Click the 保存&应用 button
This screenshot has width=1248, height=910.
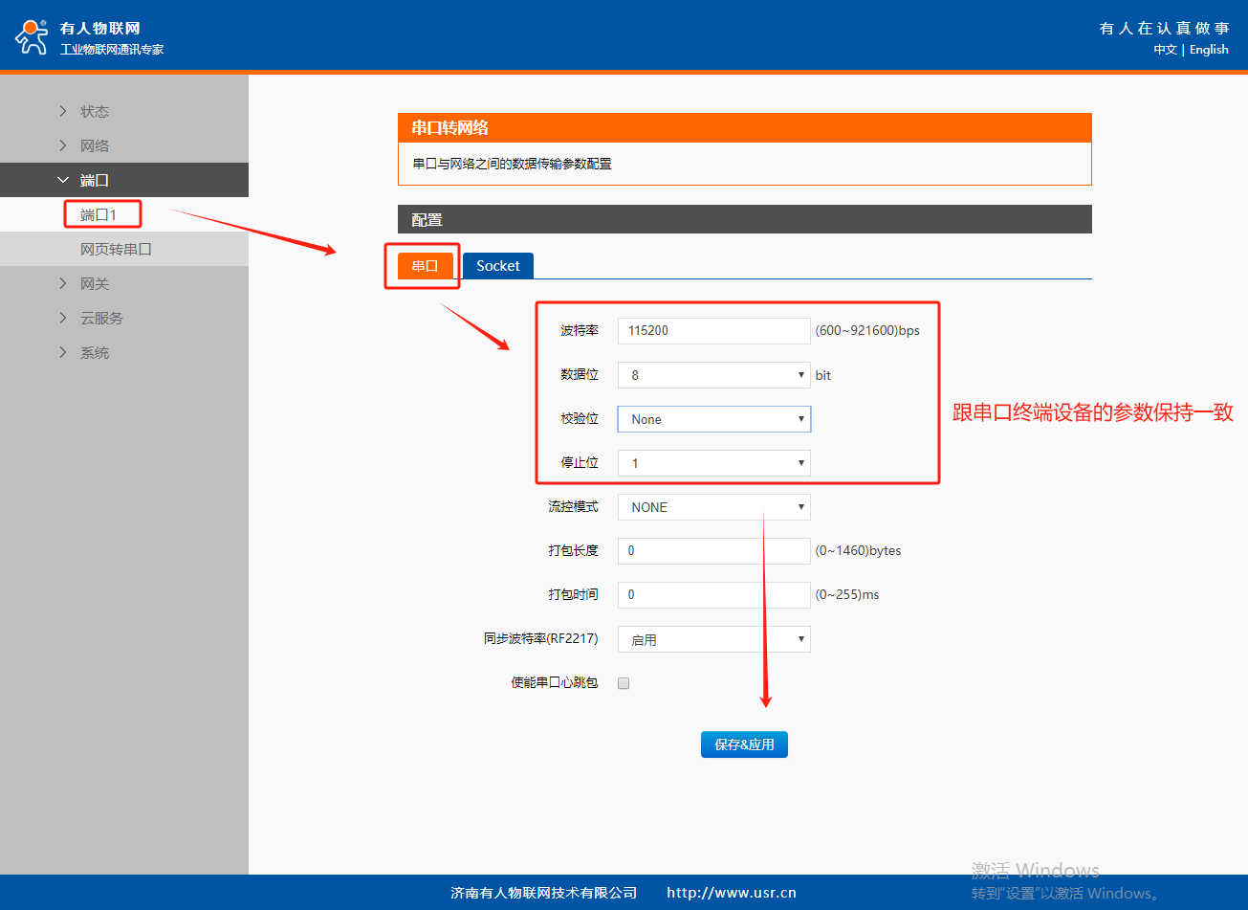[744, 744]
